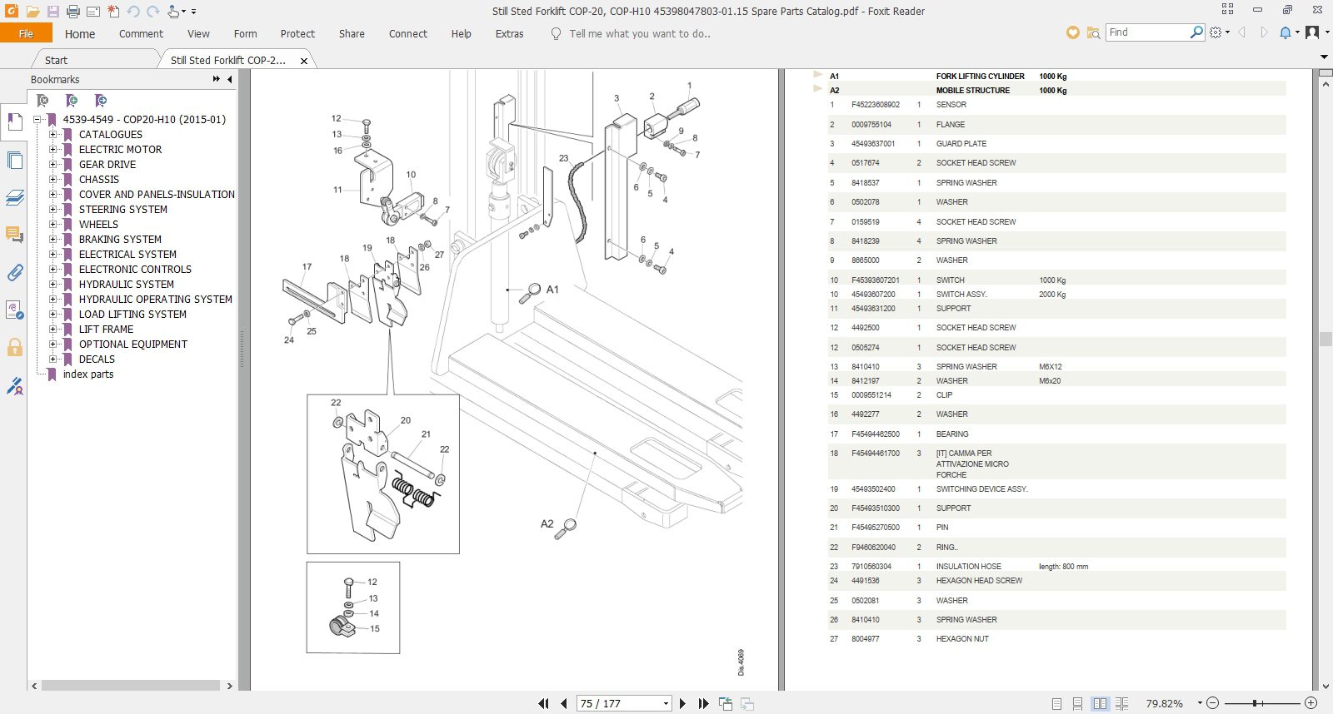Open the attachments panel paperclip icon
The image size is (1333, 714).
pos(14,272)
